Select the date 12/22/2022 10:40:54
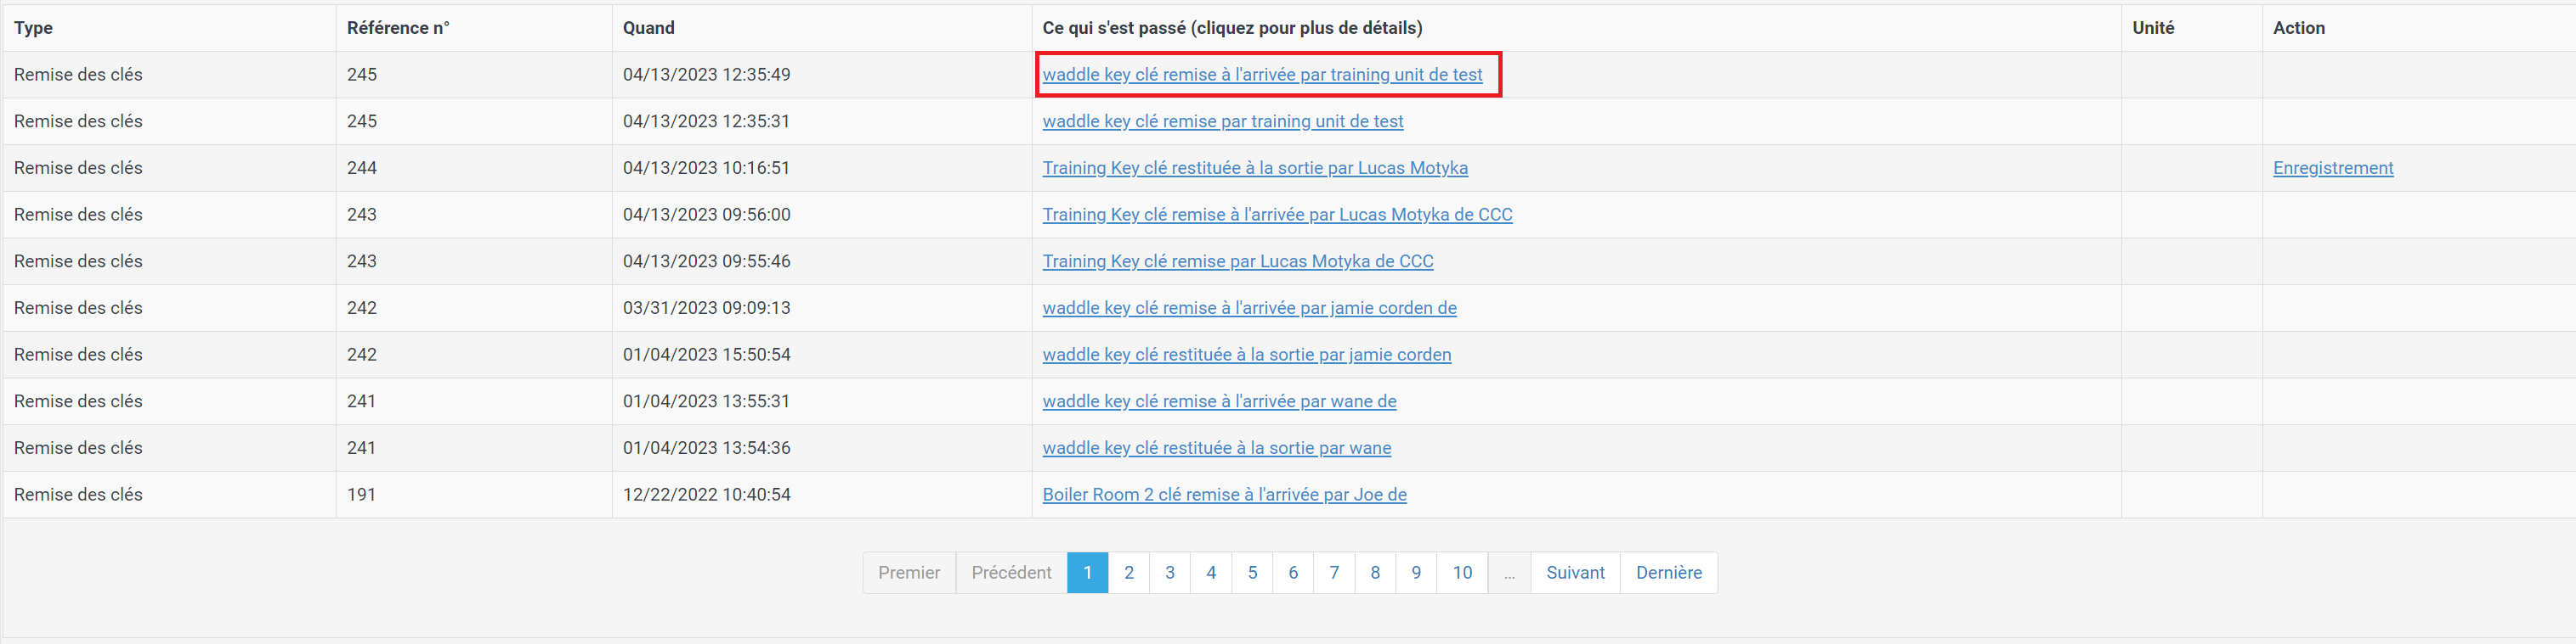Screen dimensions: 2576x644 [706, 494]
